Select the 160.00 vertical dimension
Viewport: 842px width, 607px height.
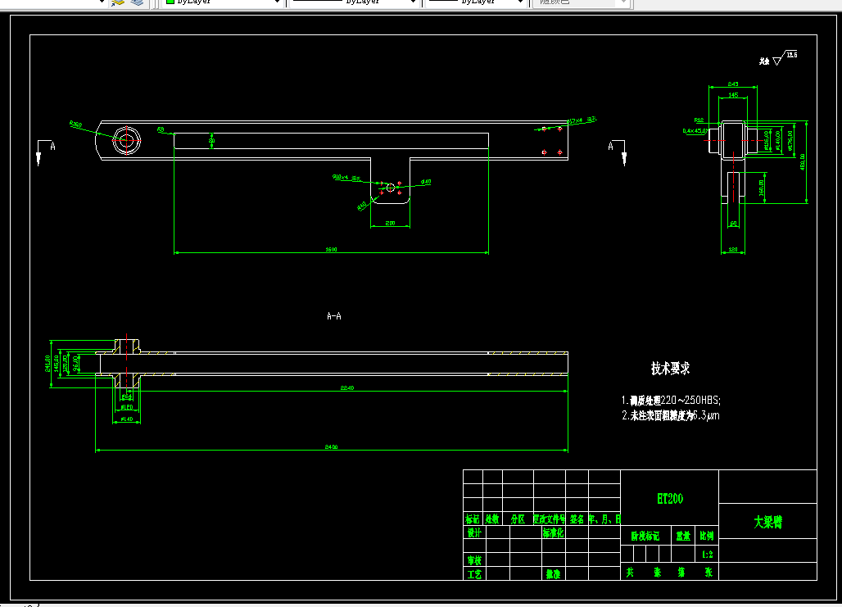[x=761, y=188]
